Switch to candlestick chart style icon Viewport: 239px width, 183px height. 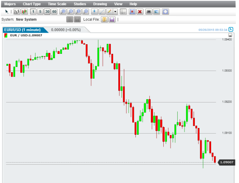24,12
